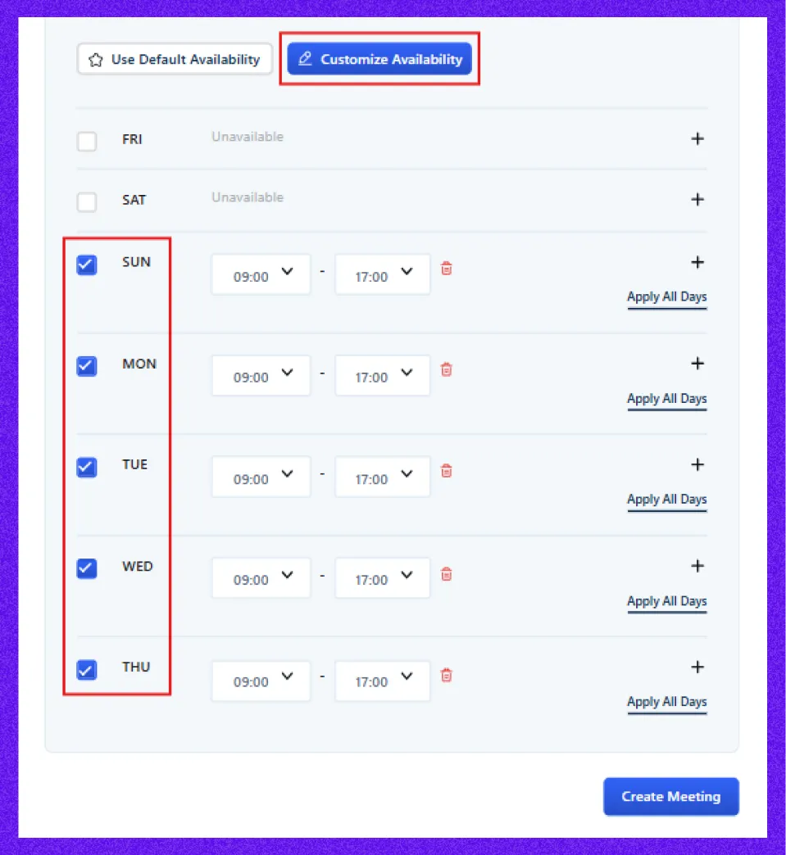Open WED end time 17:00 dropdown
The height and width of the screenshot is (855, 786).
click(382, 577)
